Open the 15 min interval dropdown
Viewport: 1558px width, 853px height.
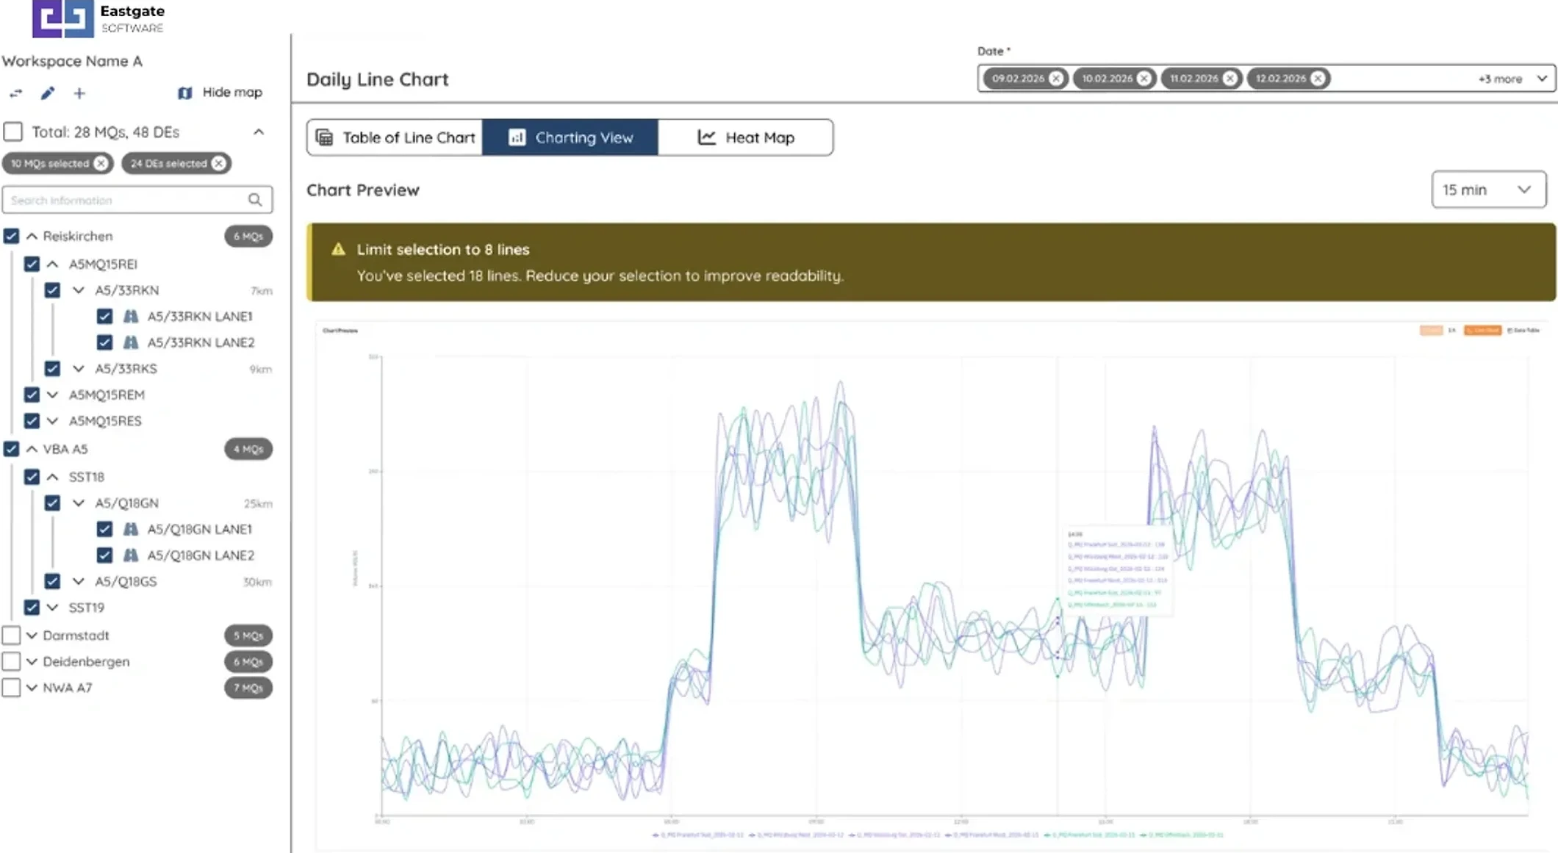(1488, 190)
